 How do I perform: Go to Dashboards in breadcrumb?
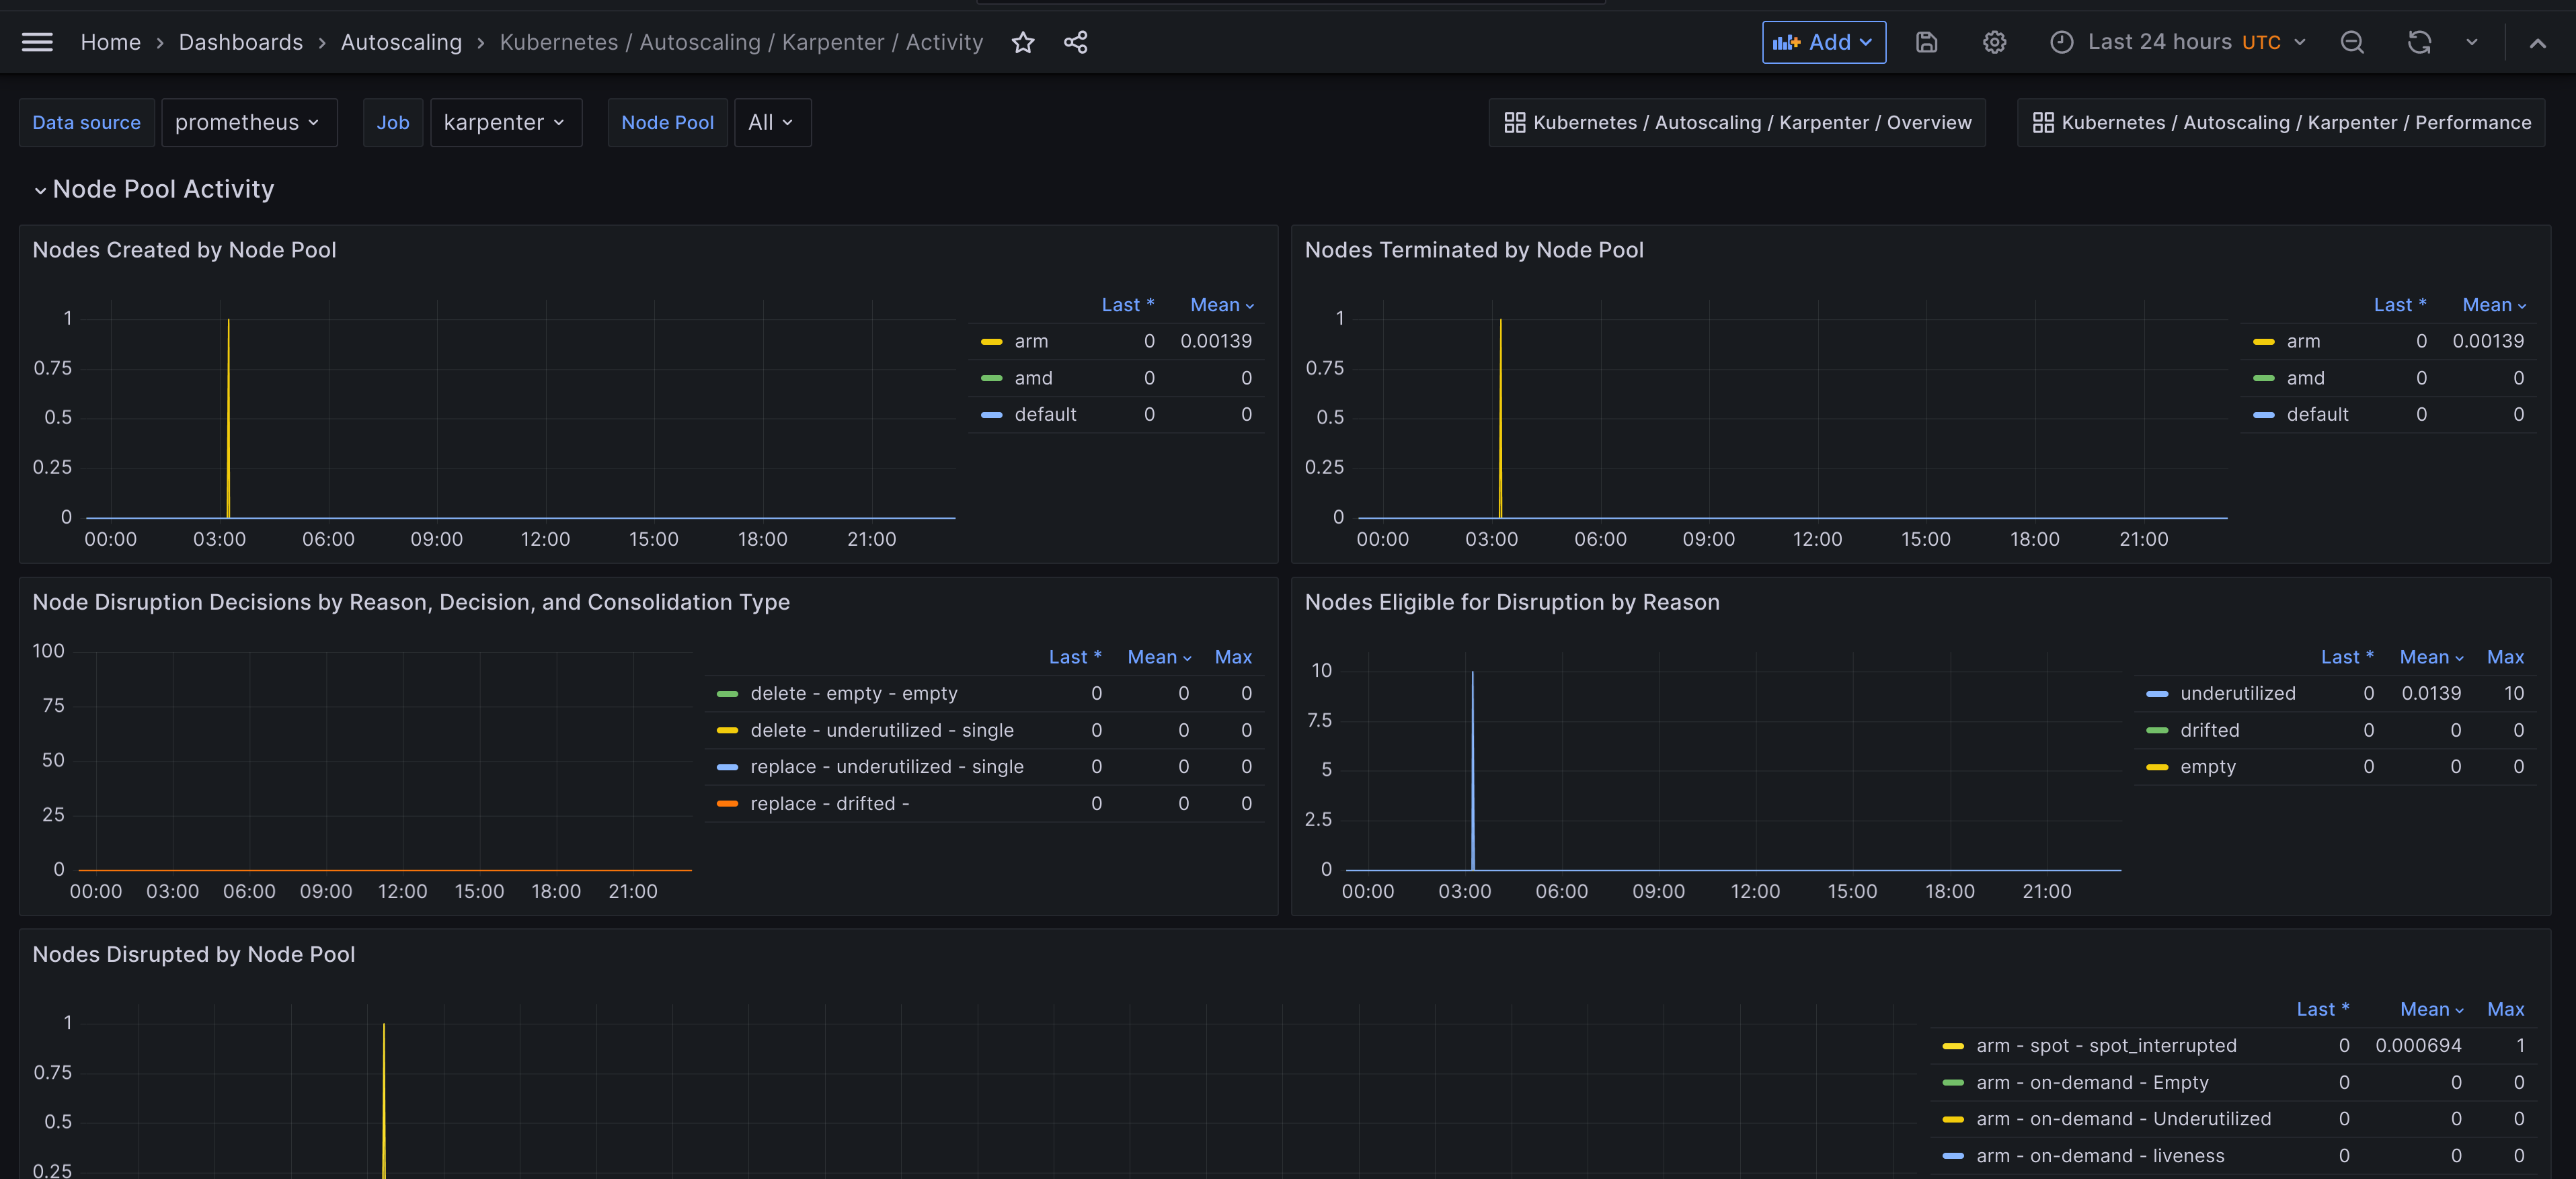[x=240, y=42]
